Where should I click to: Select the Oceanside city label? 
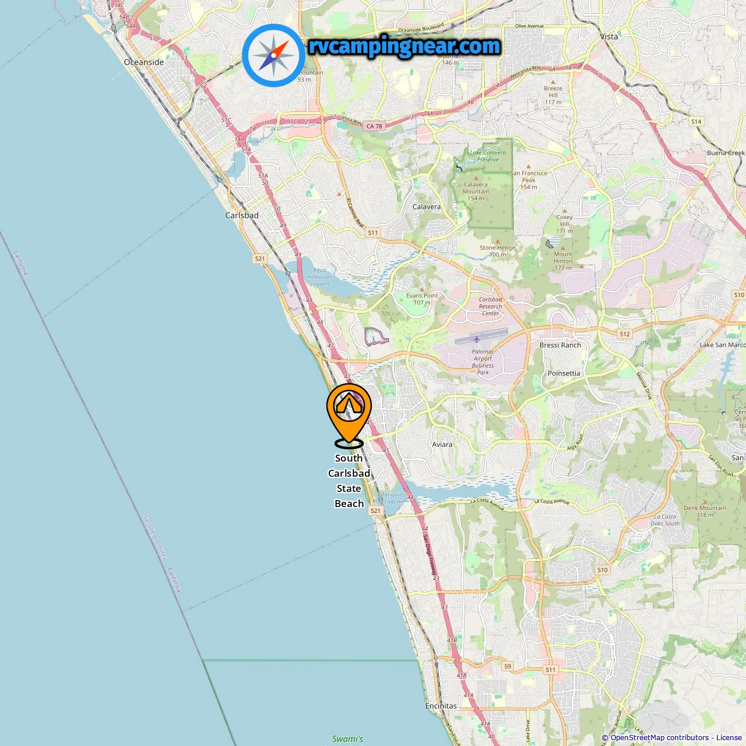[144, 62]
